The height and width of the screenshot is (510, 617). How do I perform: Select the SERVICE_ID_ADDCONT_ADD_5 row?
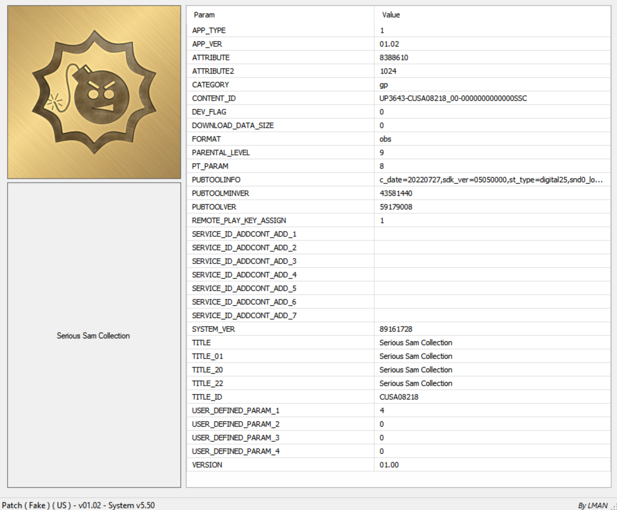398,288
